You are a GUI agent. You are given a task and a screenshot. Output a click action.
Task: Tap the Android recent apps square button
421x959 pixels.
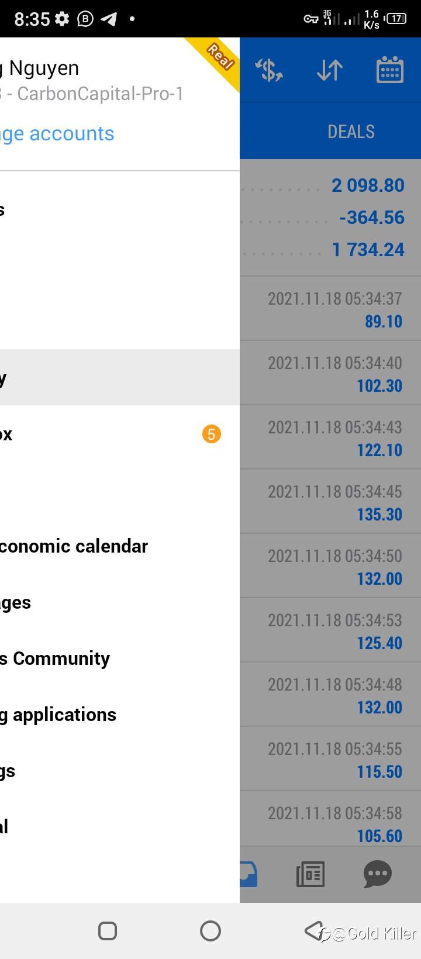pos(108,931)
